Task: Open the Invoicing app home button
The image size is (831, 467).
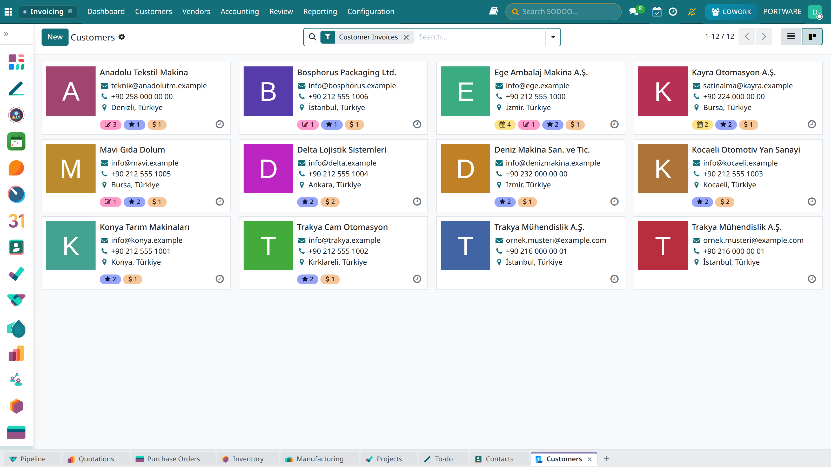Action: pyautogui.click(x=48, y=12)
